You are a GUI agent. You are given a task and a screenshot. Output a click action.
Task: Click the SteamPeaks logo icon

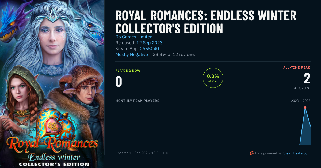[251, 153]
